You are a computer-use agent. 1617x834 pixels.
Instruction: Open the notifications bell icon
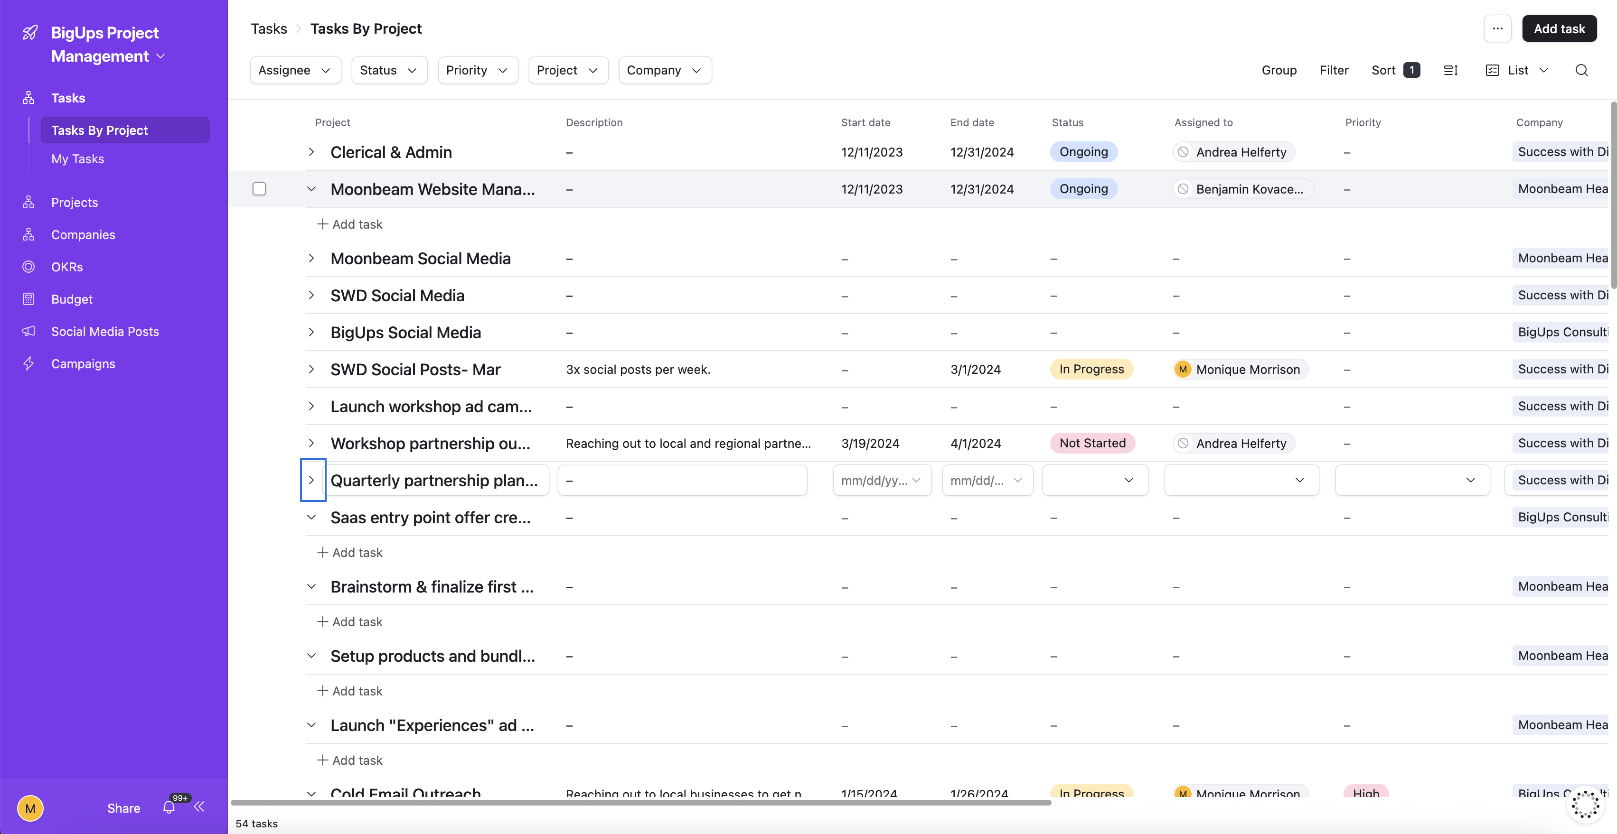169,807
